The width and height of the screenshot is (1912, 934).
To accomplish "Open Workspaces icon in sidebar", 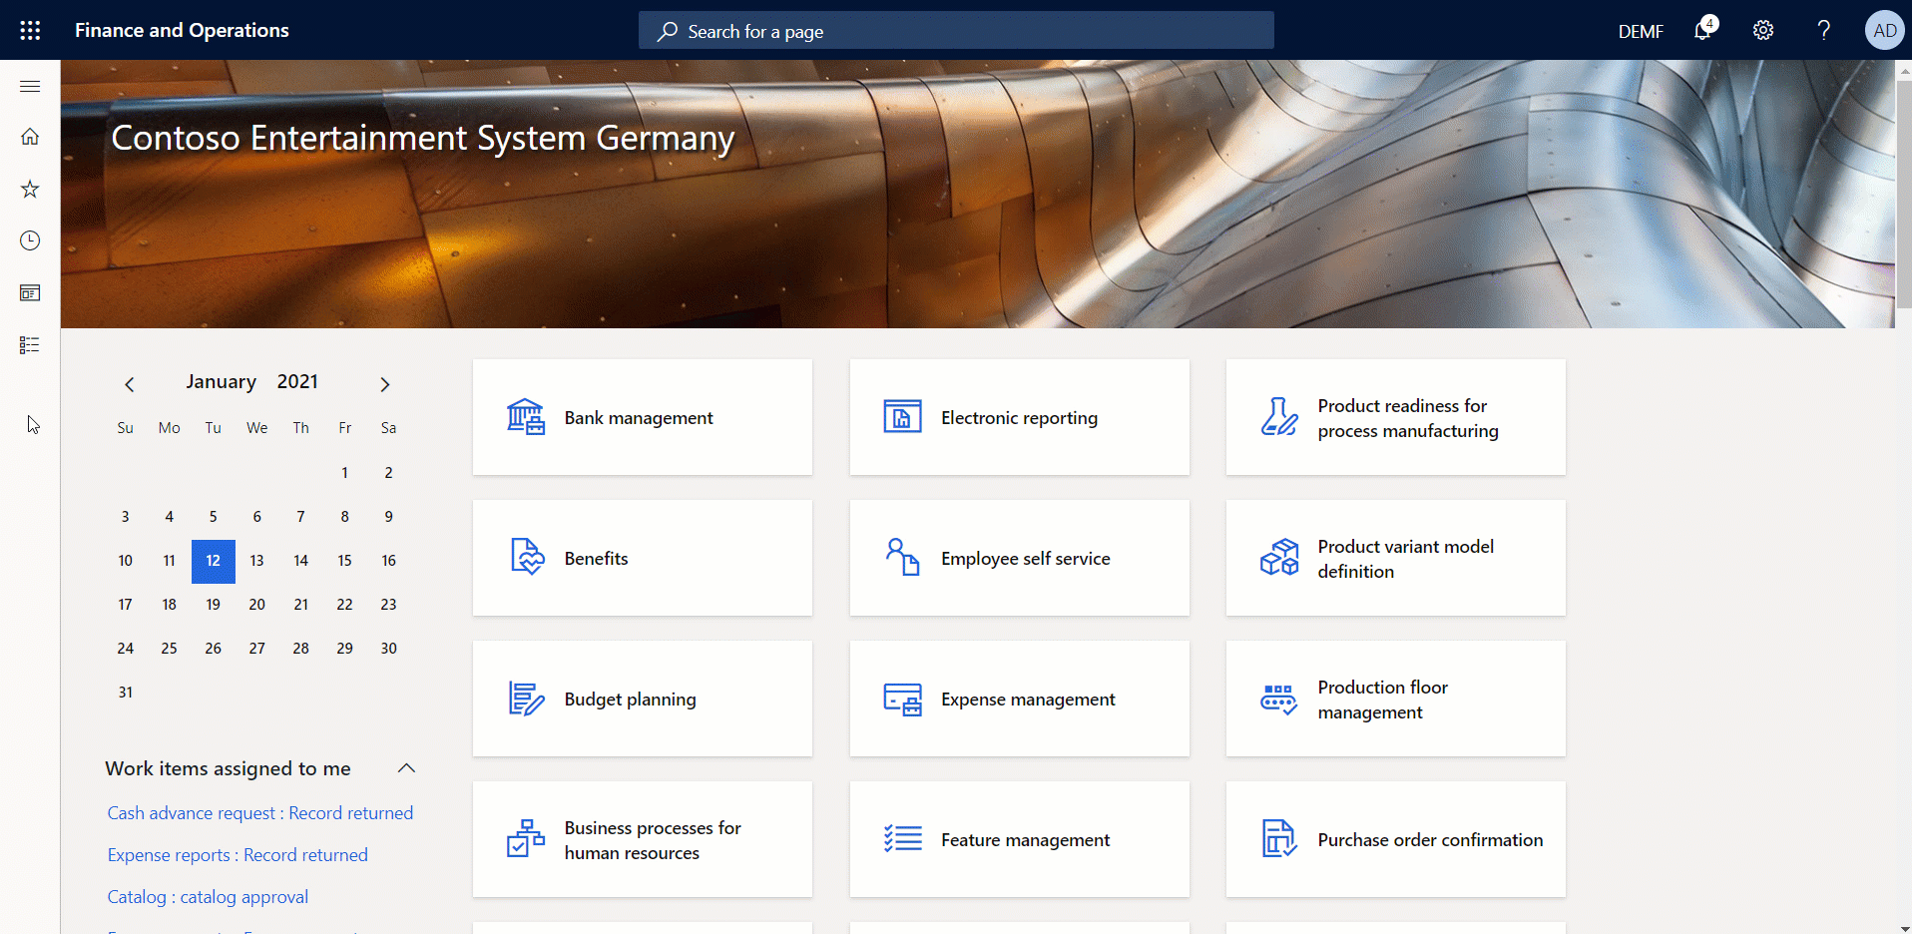I will click(30, 292).
